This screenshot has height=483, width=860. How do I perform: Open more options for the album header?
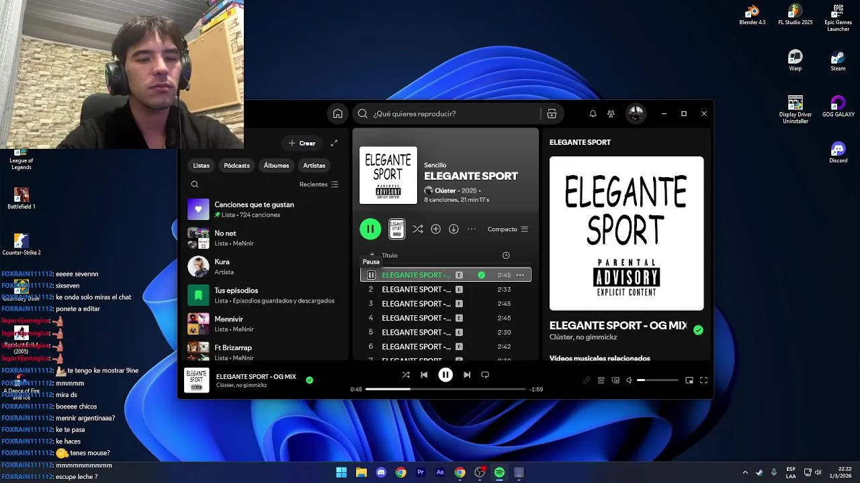click(x=472, y=229)
